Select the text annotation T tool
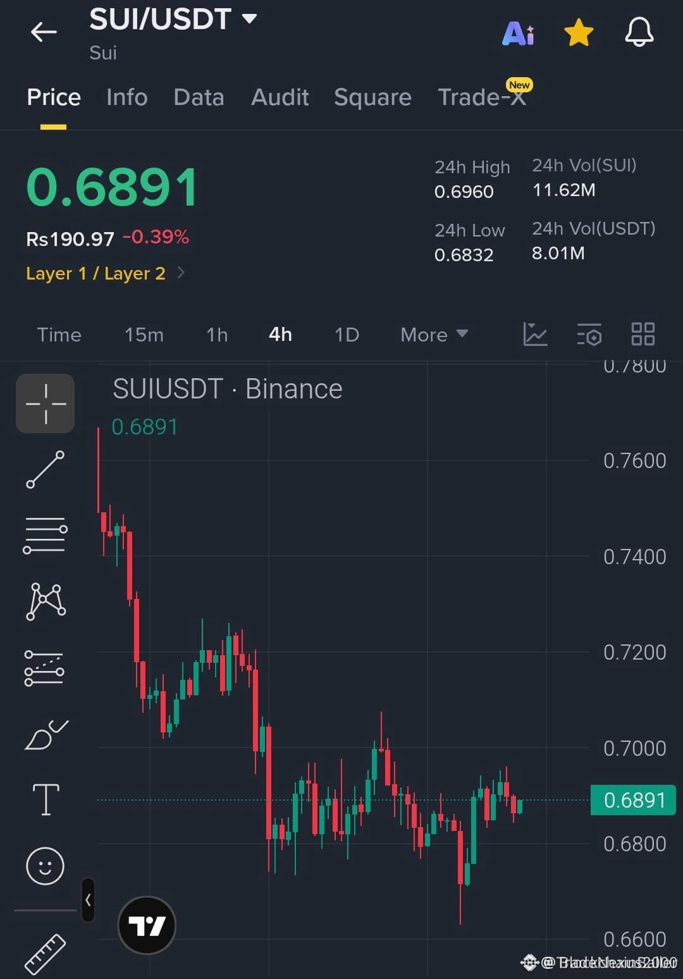Screen dimensions: 683x979 click(x=46, y=799)
